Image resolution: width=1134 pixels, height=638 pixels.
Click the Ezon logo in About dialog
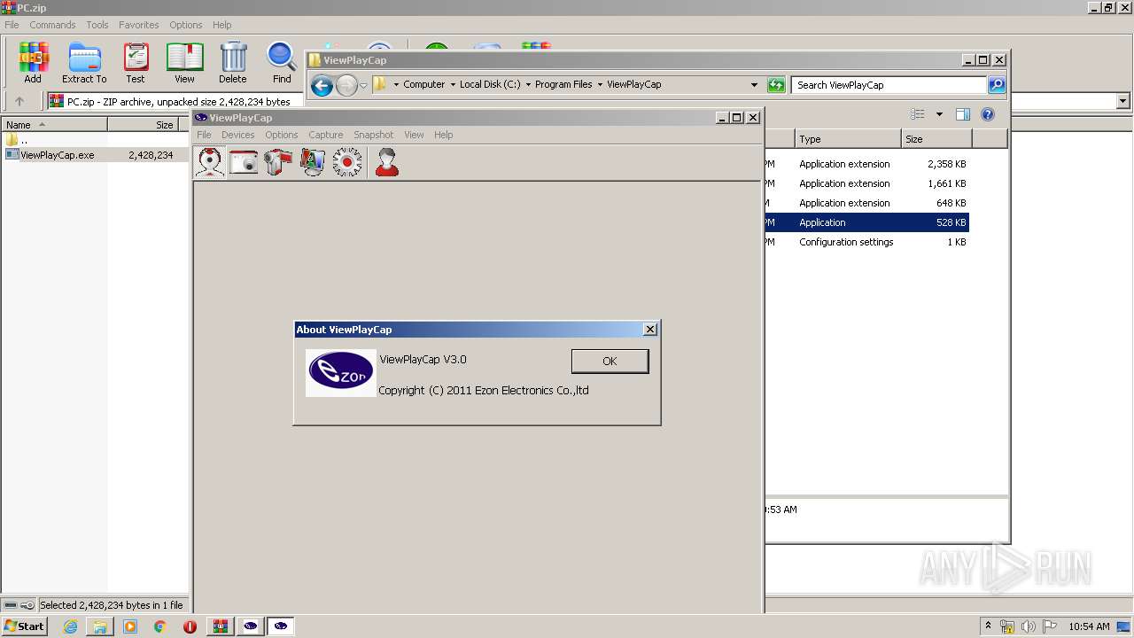click(x=340, y=373)
